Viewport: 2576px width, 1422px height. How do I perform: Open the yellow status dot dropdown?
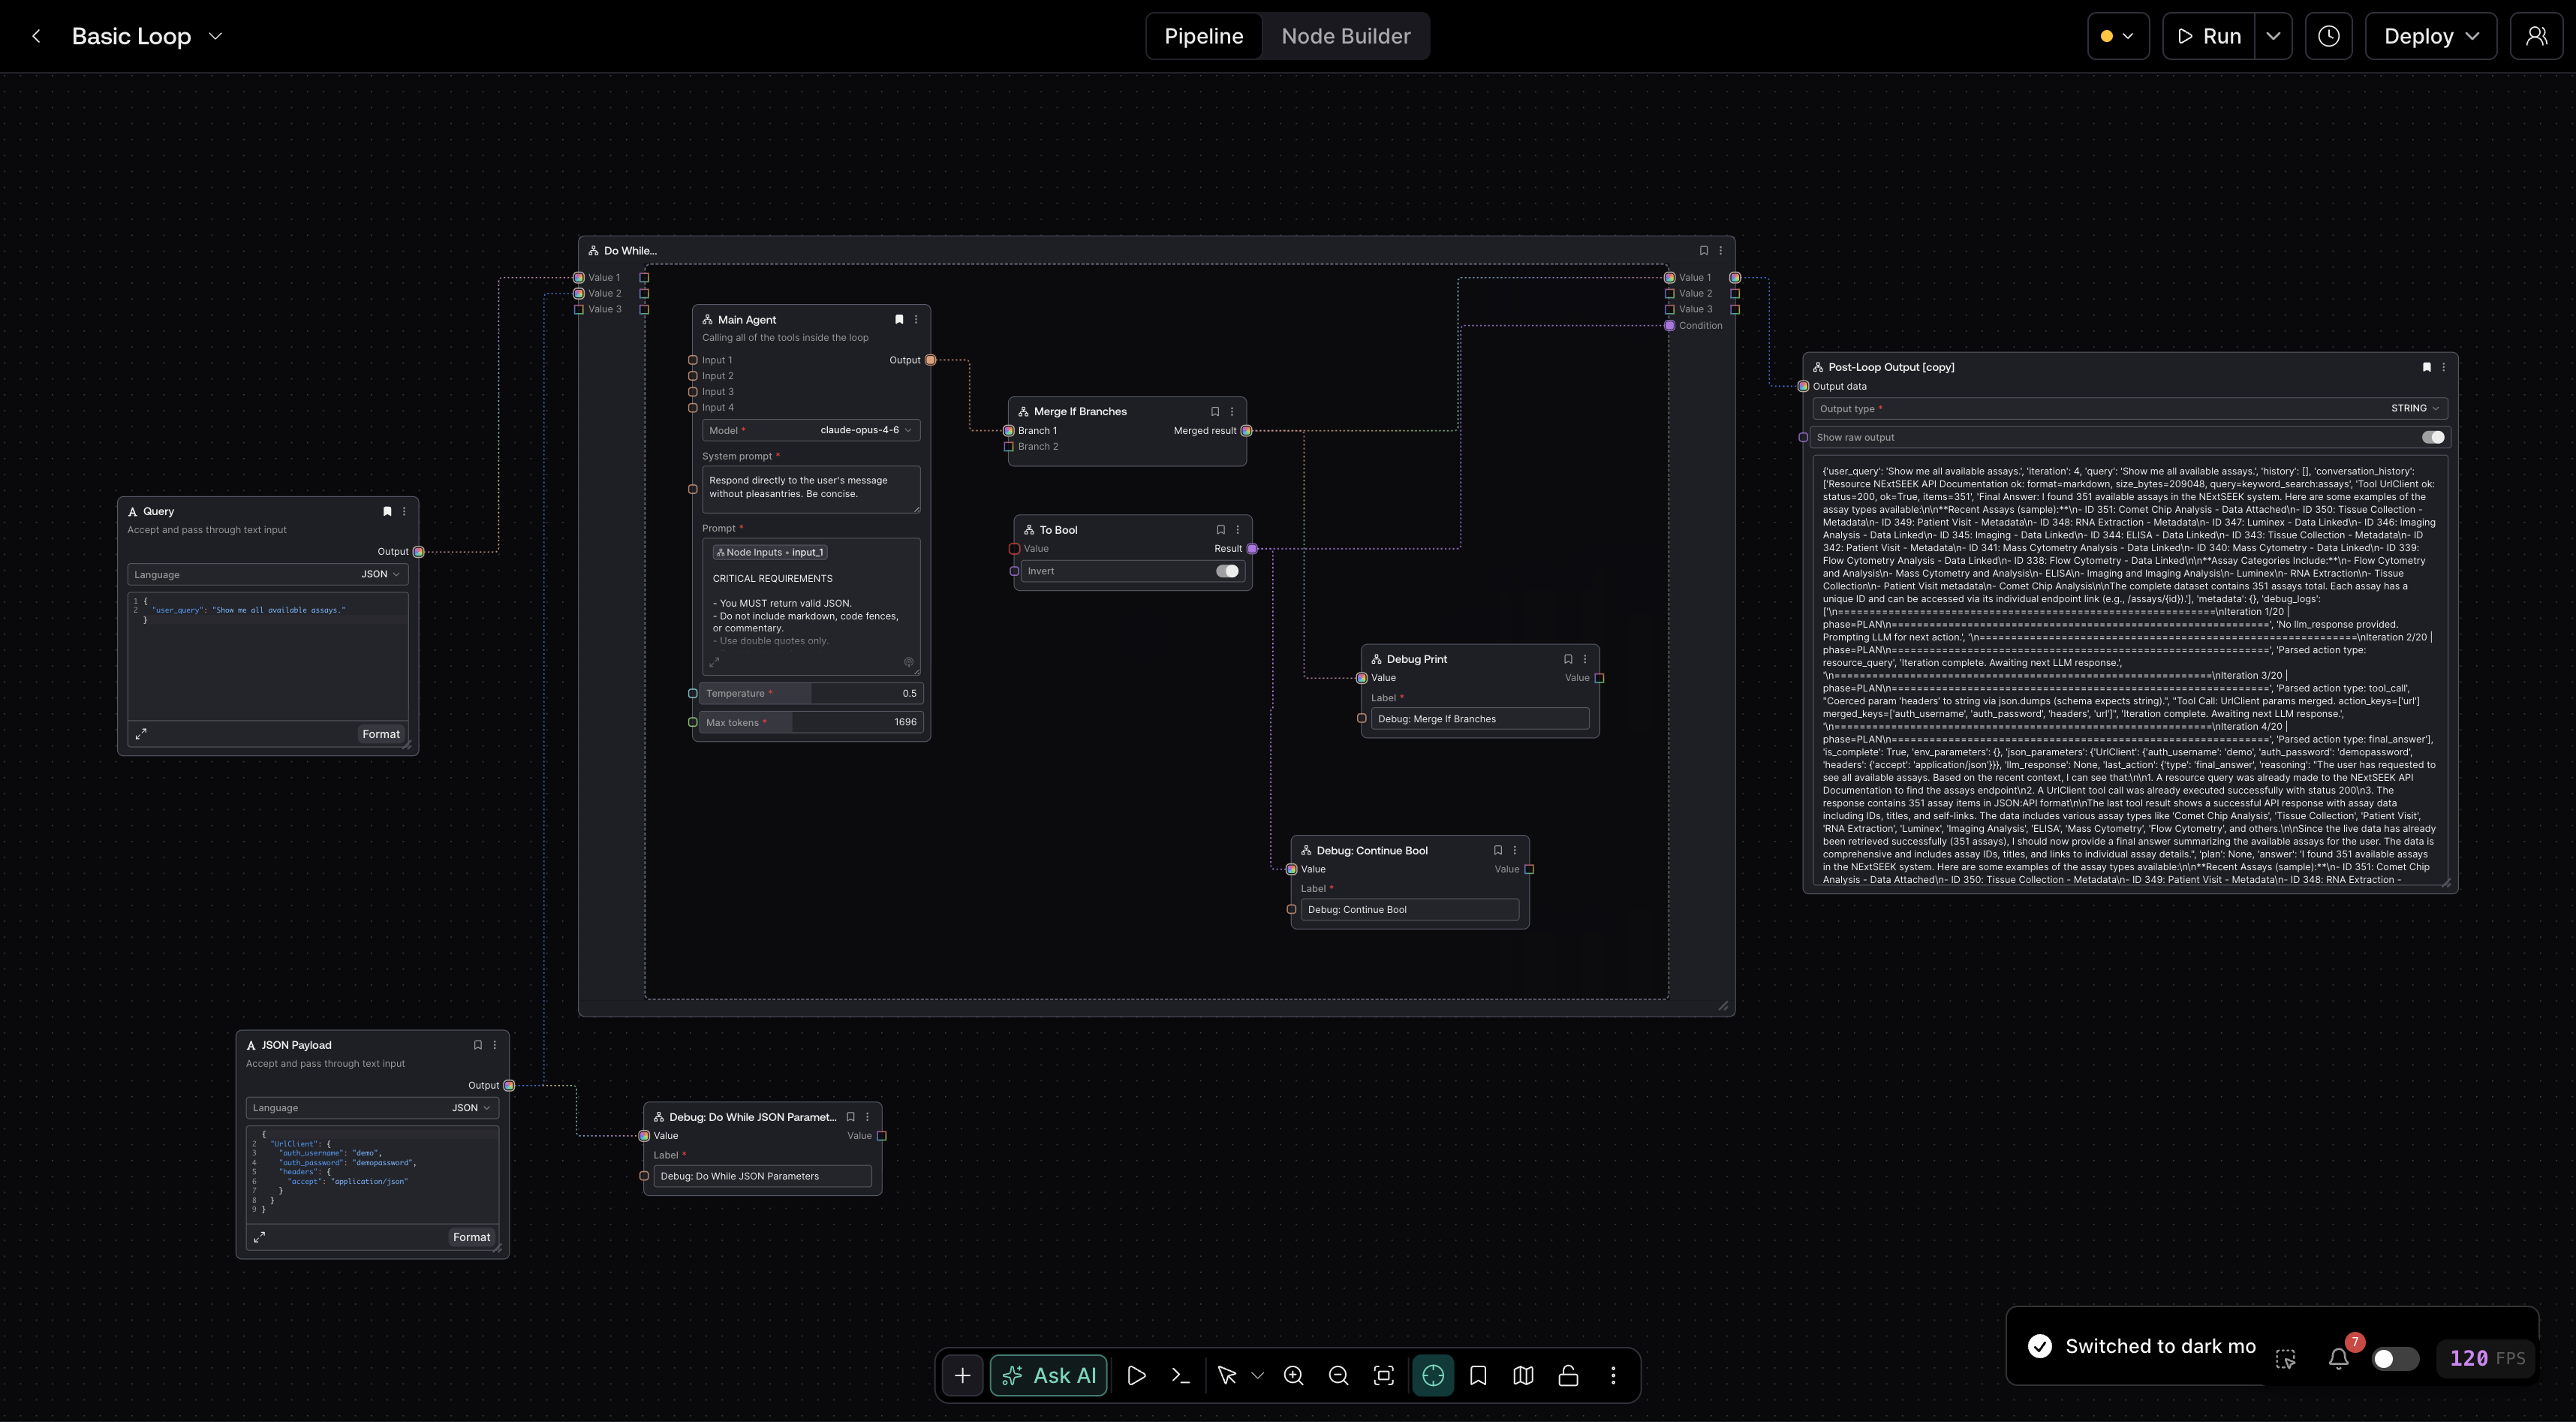pos(2118,36)
